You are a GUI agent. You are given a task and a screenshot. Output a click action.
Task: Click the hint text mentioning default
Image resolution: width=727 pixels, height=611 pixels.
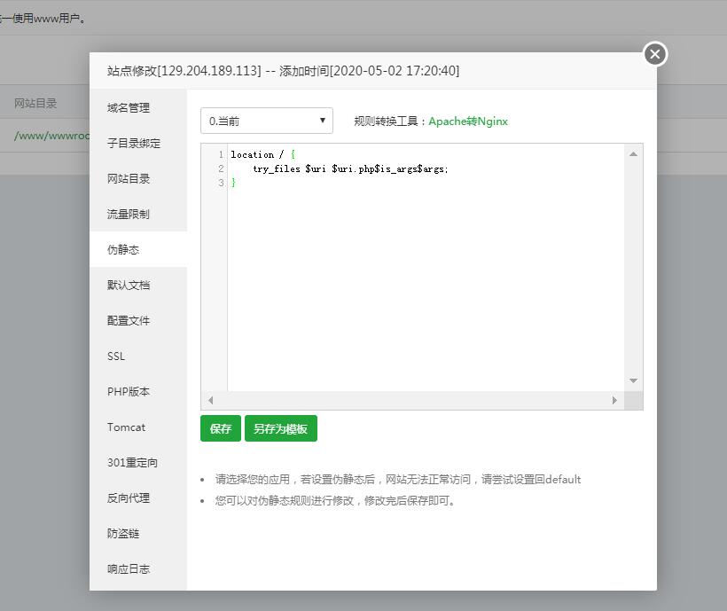[x=398, y=480]
